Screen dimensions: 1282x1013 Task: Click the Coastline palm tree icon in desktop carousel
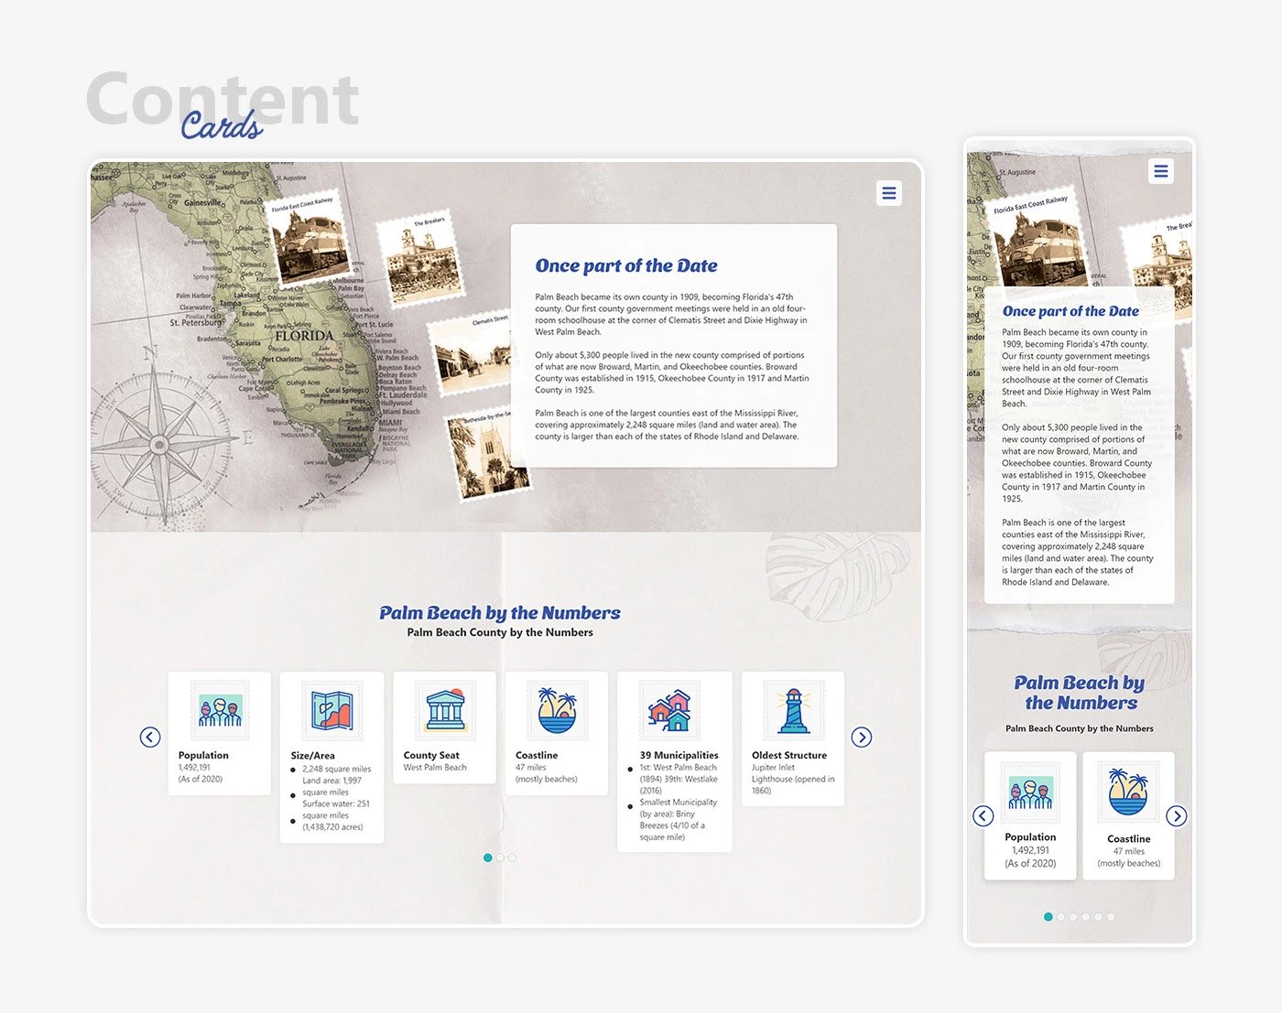(x=557, y=710)
